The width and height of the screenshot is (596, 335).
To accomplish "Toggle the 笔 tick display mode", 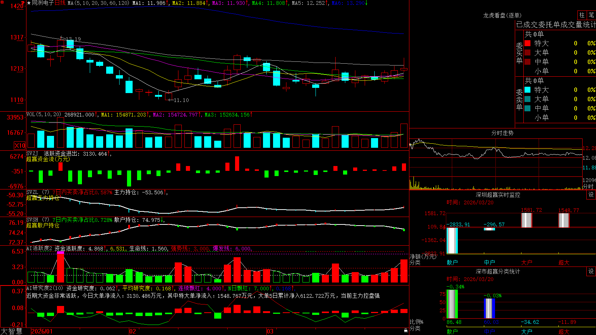I will (x=591, y=15).
